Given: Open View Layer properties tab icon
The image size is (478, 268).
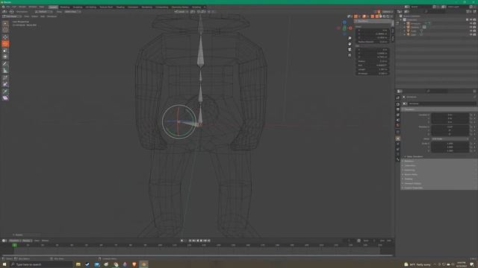Looking at the screenshot, I should 398,115.
